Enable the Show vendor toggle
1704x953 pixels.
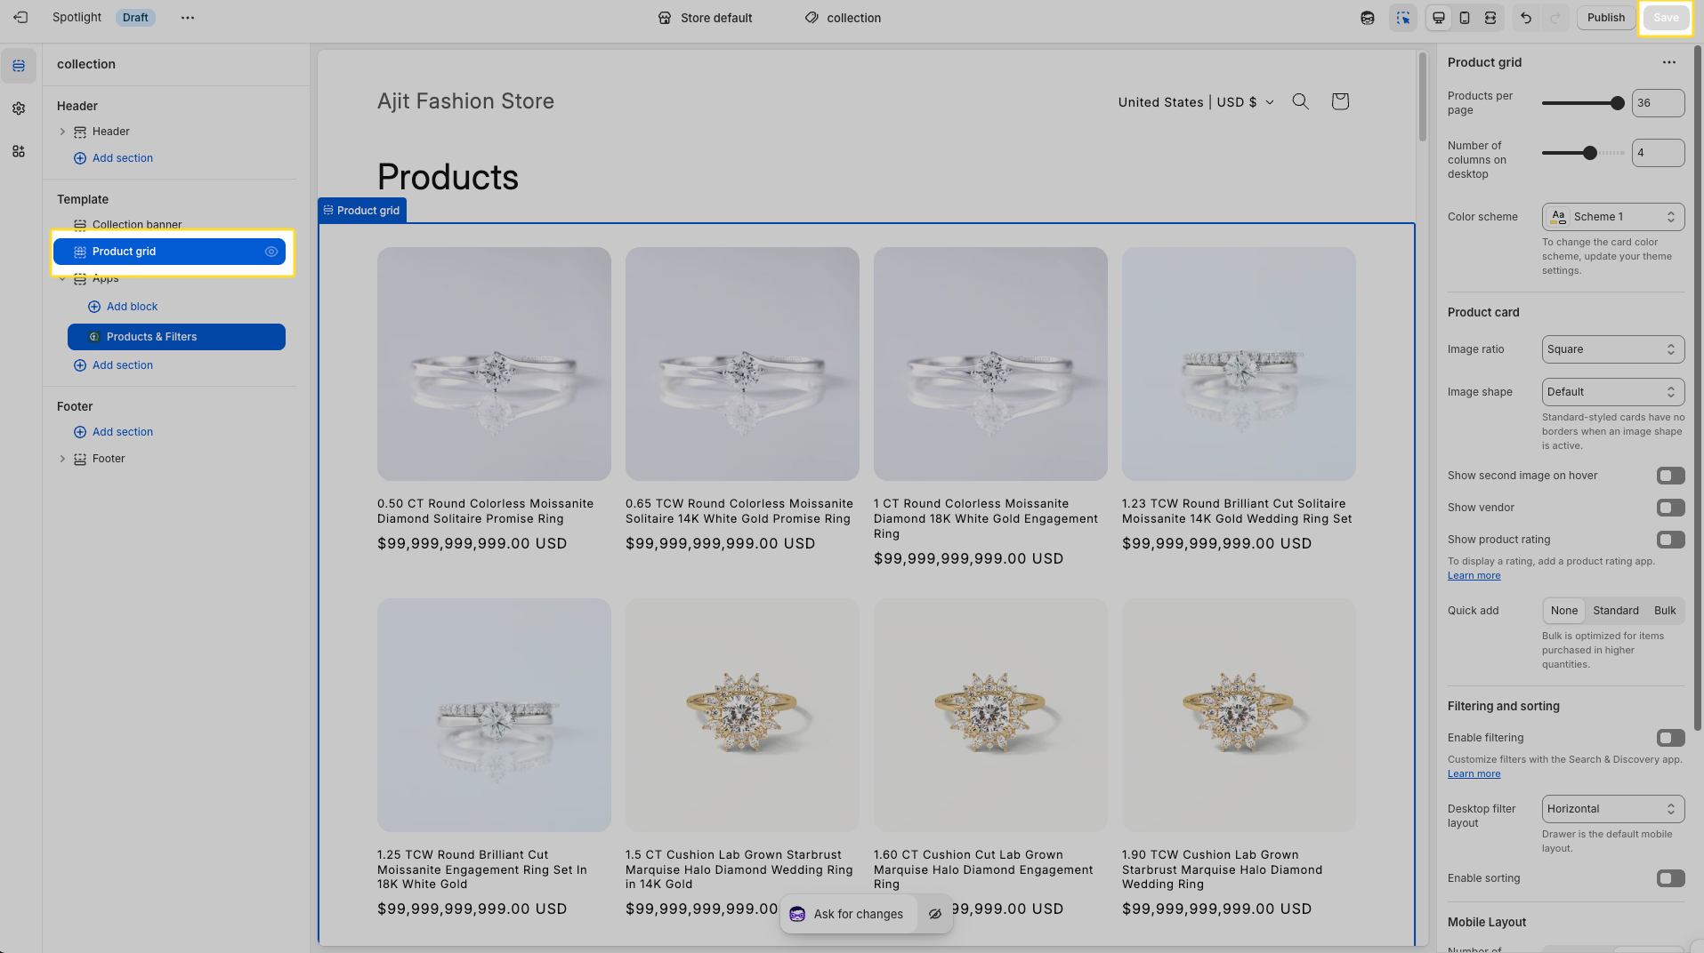tap(1670, 508)
